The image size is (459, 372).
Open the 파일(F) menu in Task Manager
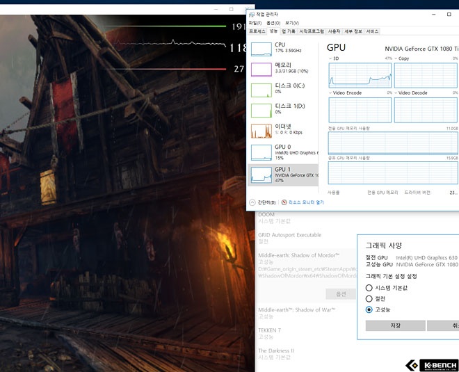click(255, 23)
